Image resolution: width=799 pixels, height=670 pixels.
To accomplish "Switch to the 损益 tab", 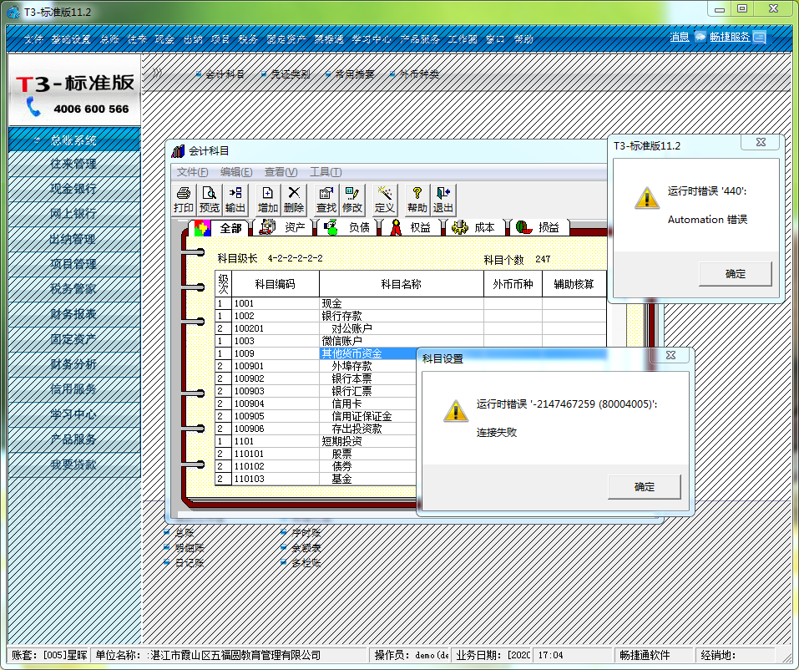I will pyautogui.click(x=539, y=227).
